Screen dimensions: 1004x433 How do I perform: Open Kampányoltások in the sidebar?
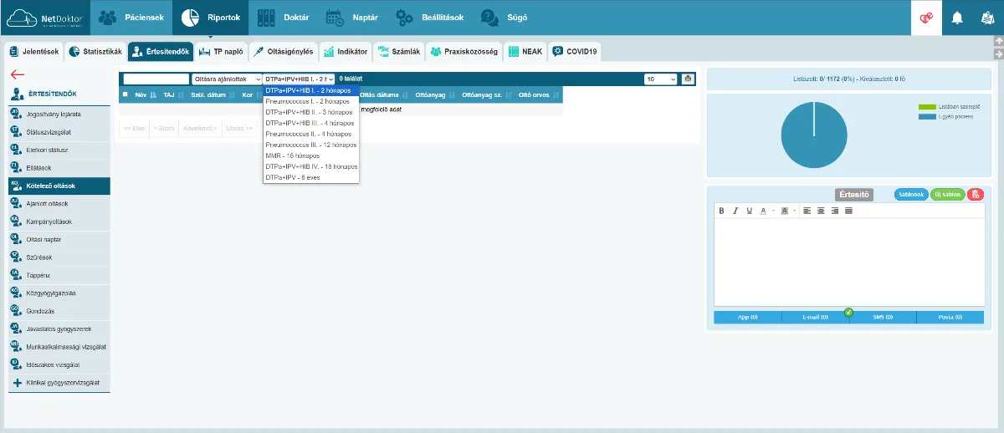(59, 221)
